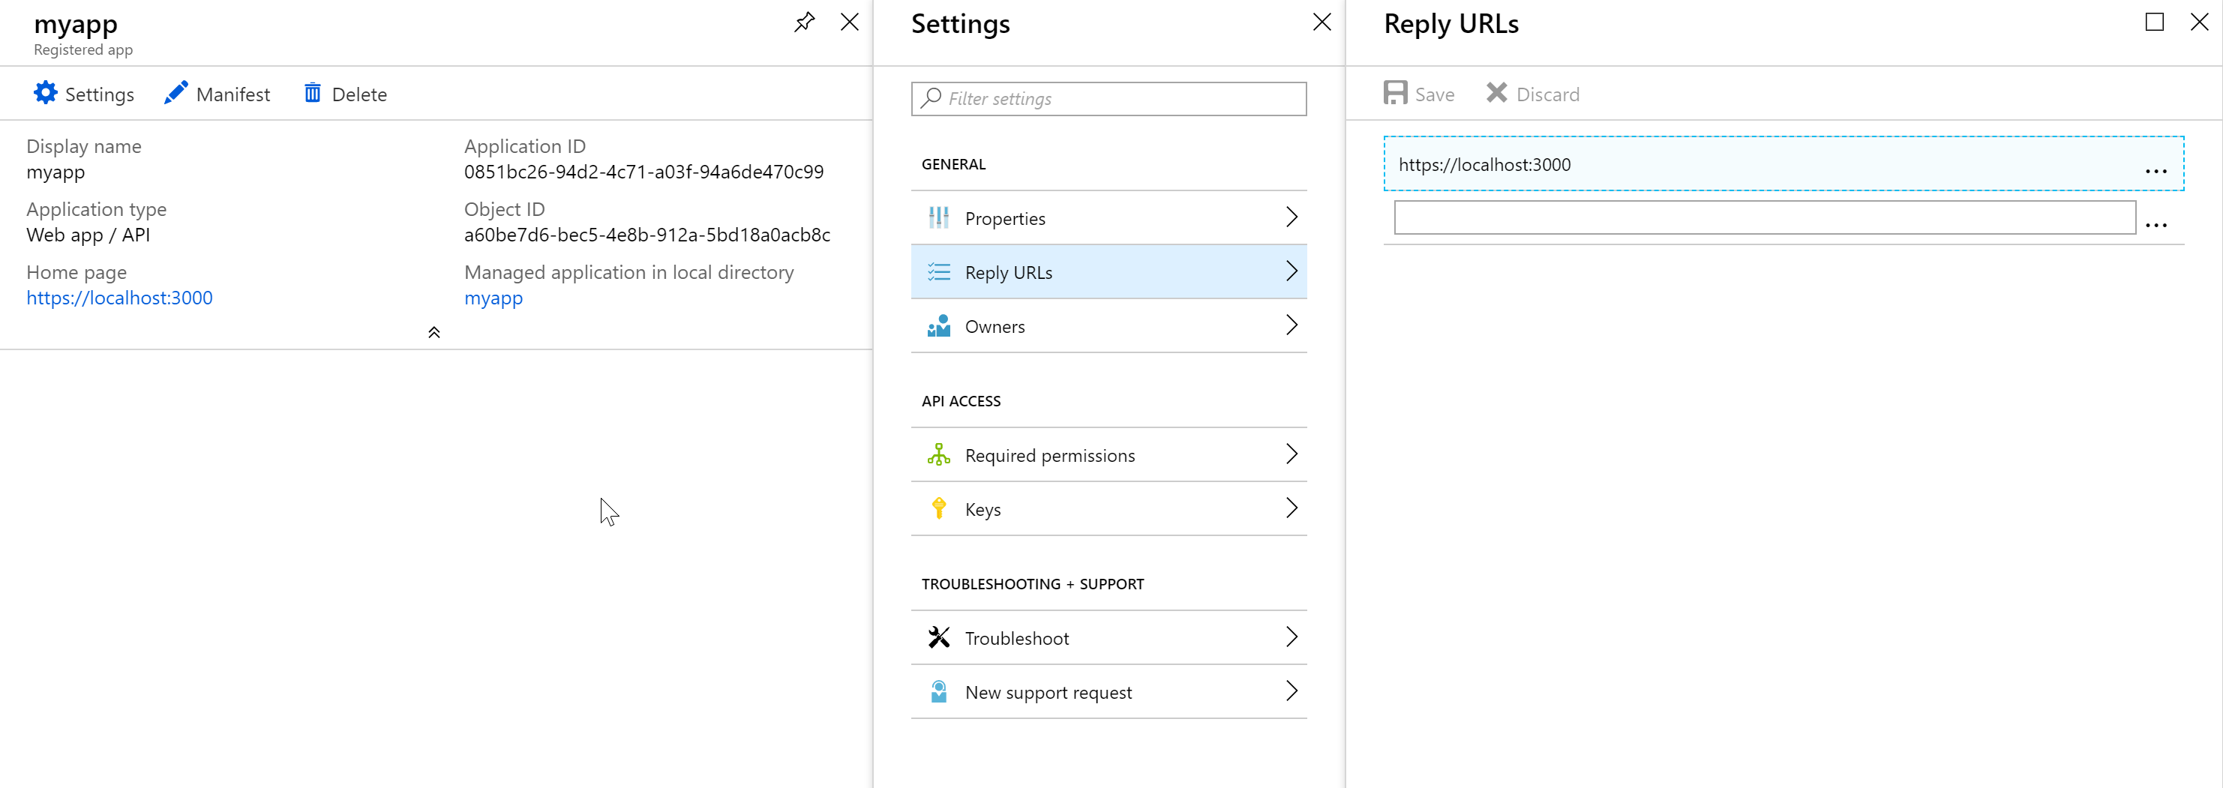Open more options for https://localhost:3000 URL
Viewport: 2223px width, 788px height.
(x=2155, y=171)
